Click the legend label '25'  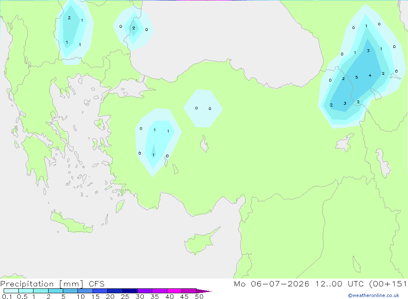[x=125, y=297]
